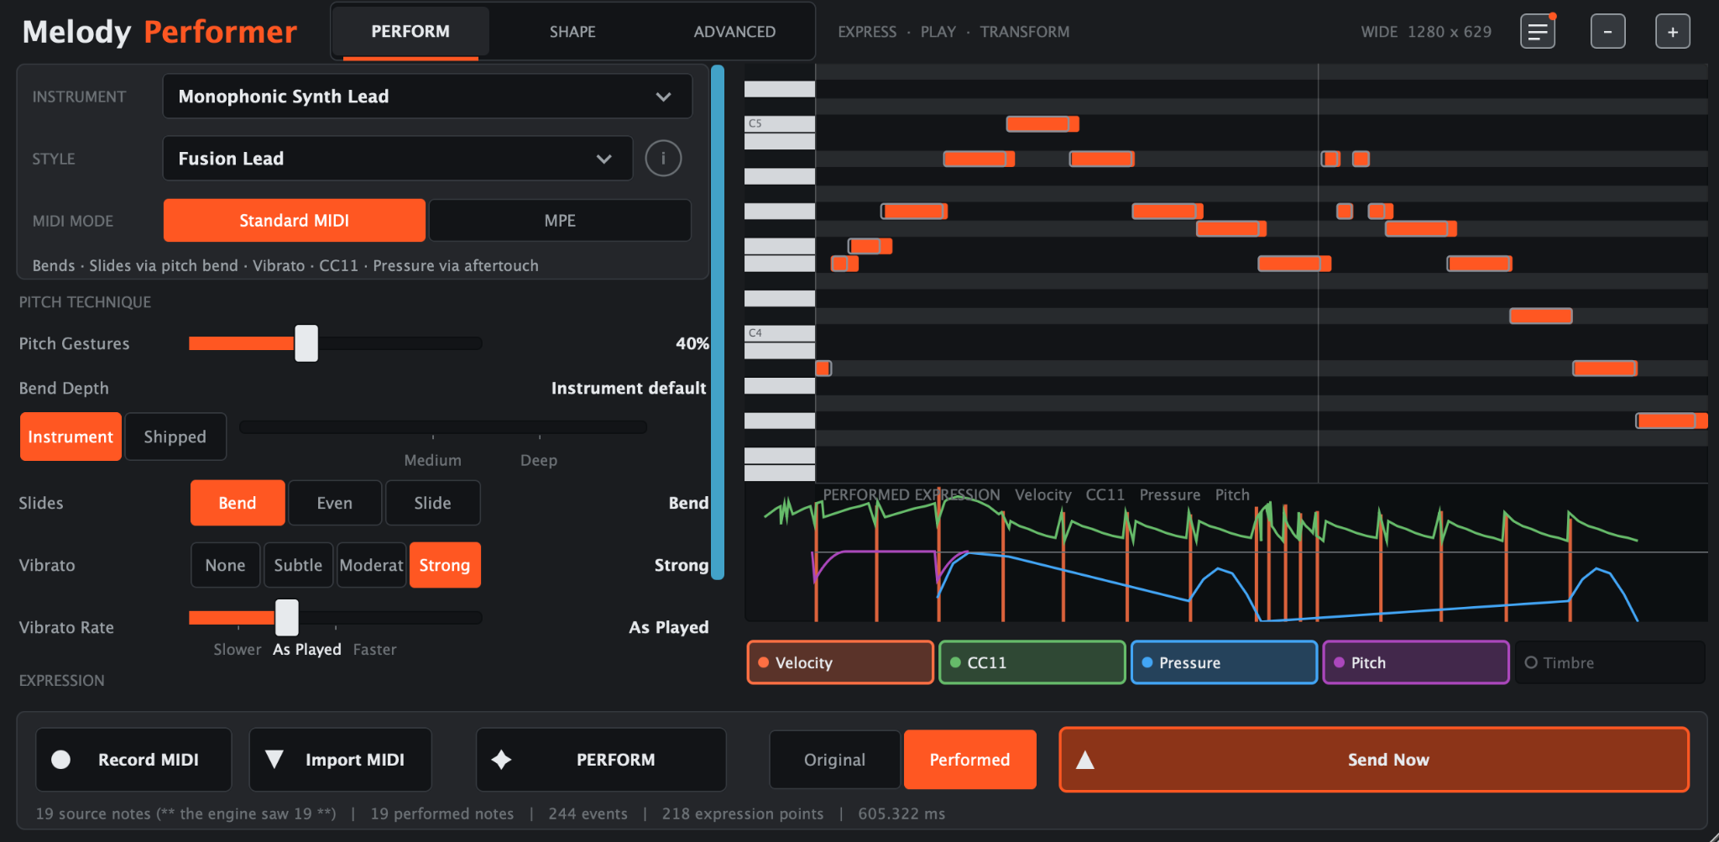The image size is (1719, 842).
Task: Open the Fusion Lead style combo box
Action: [398, 159]
